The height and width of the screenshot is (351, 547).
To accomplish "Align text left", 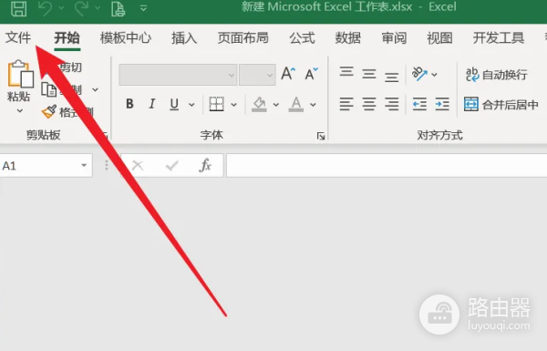I will pyautogui.click(x=346, y=104).
